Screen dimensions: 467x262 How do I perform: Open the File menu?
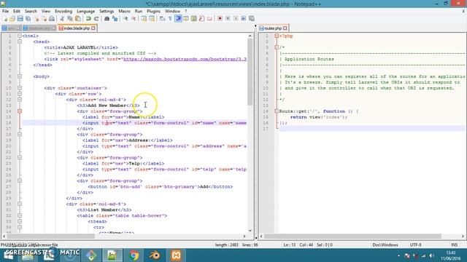[5, 12]
